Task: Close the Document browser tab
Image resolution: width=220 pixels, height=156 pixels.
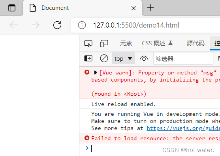Action: (134, 8)
